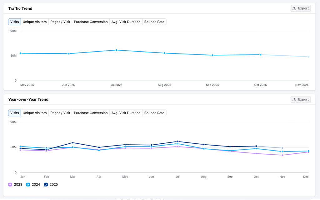Click the 2025 peak point at Jul in Year-over-Year chart
This screenshot has height=200, width=320.
click(177, 141)
